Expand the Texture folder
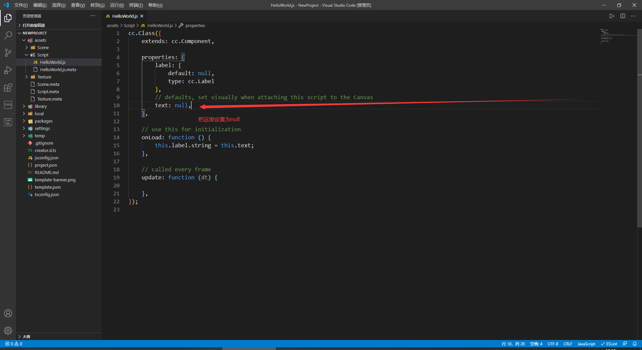Viewport: 642px width, 350px height. click(x=27, y=77)
